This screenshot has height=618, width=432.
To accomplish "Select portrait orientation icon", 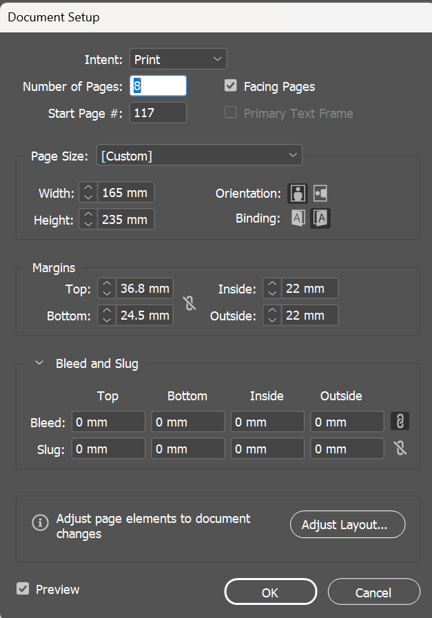I will (297, 193).
